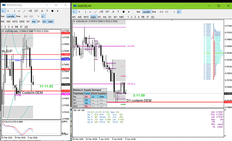232x141 pixels.
Task: Select H1 timeframe in H4 window
Action: pyautogui.click(x=99, y=17)
